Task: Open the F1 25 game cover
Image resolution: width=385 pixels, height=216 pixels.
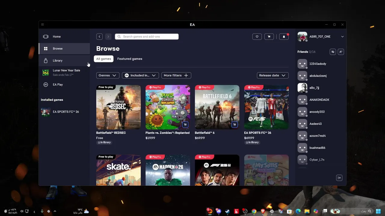Action: click(217, 170)
